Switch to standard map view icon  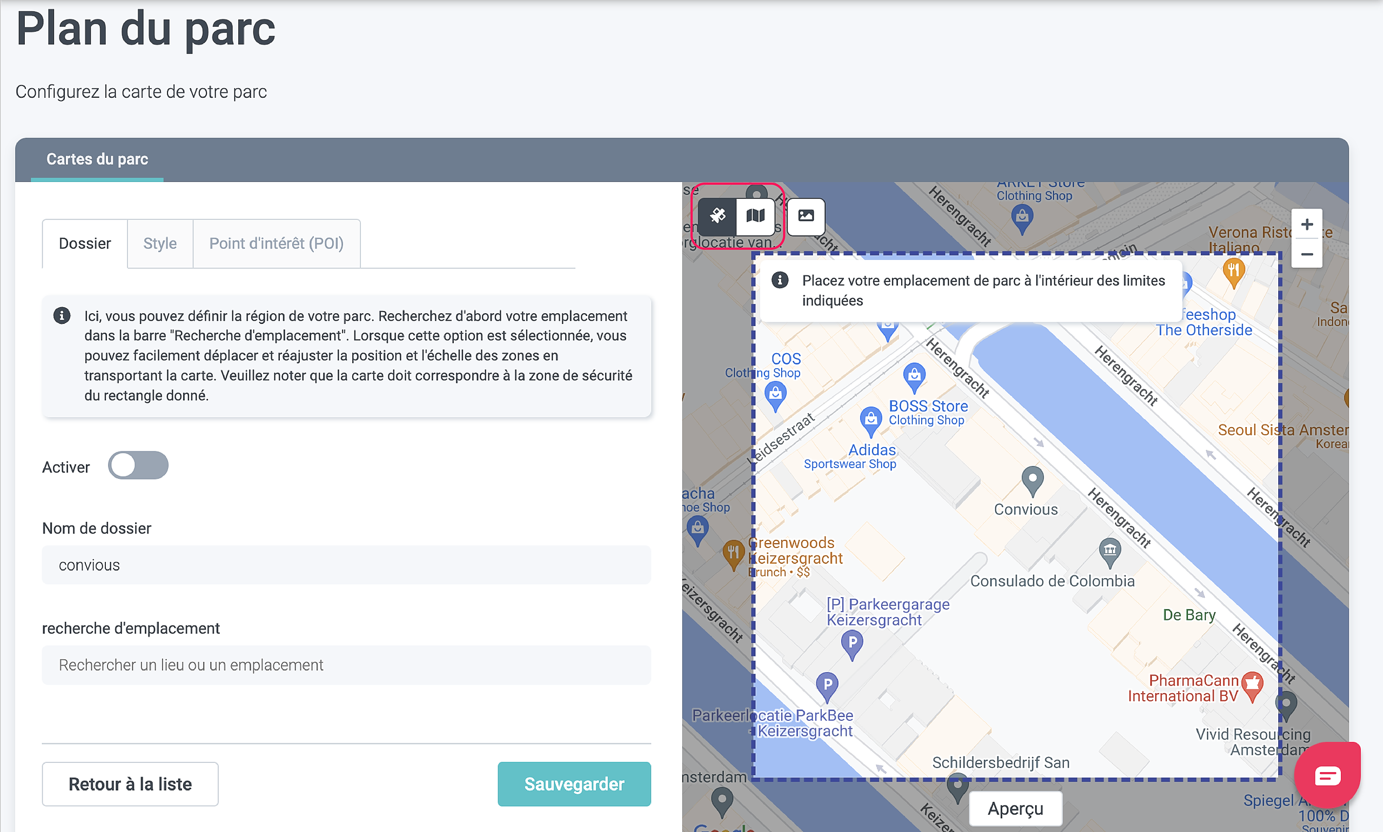click(755, 216)
